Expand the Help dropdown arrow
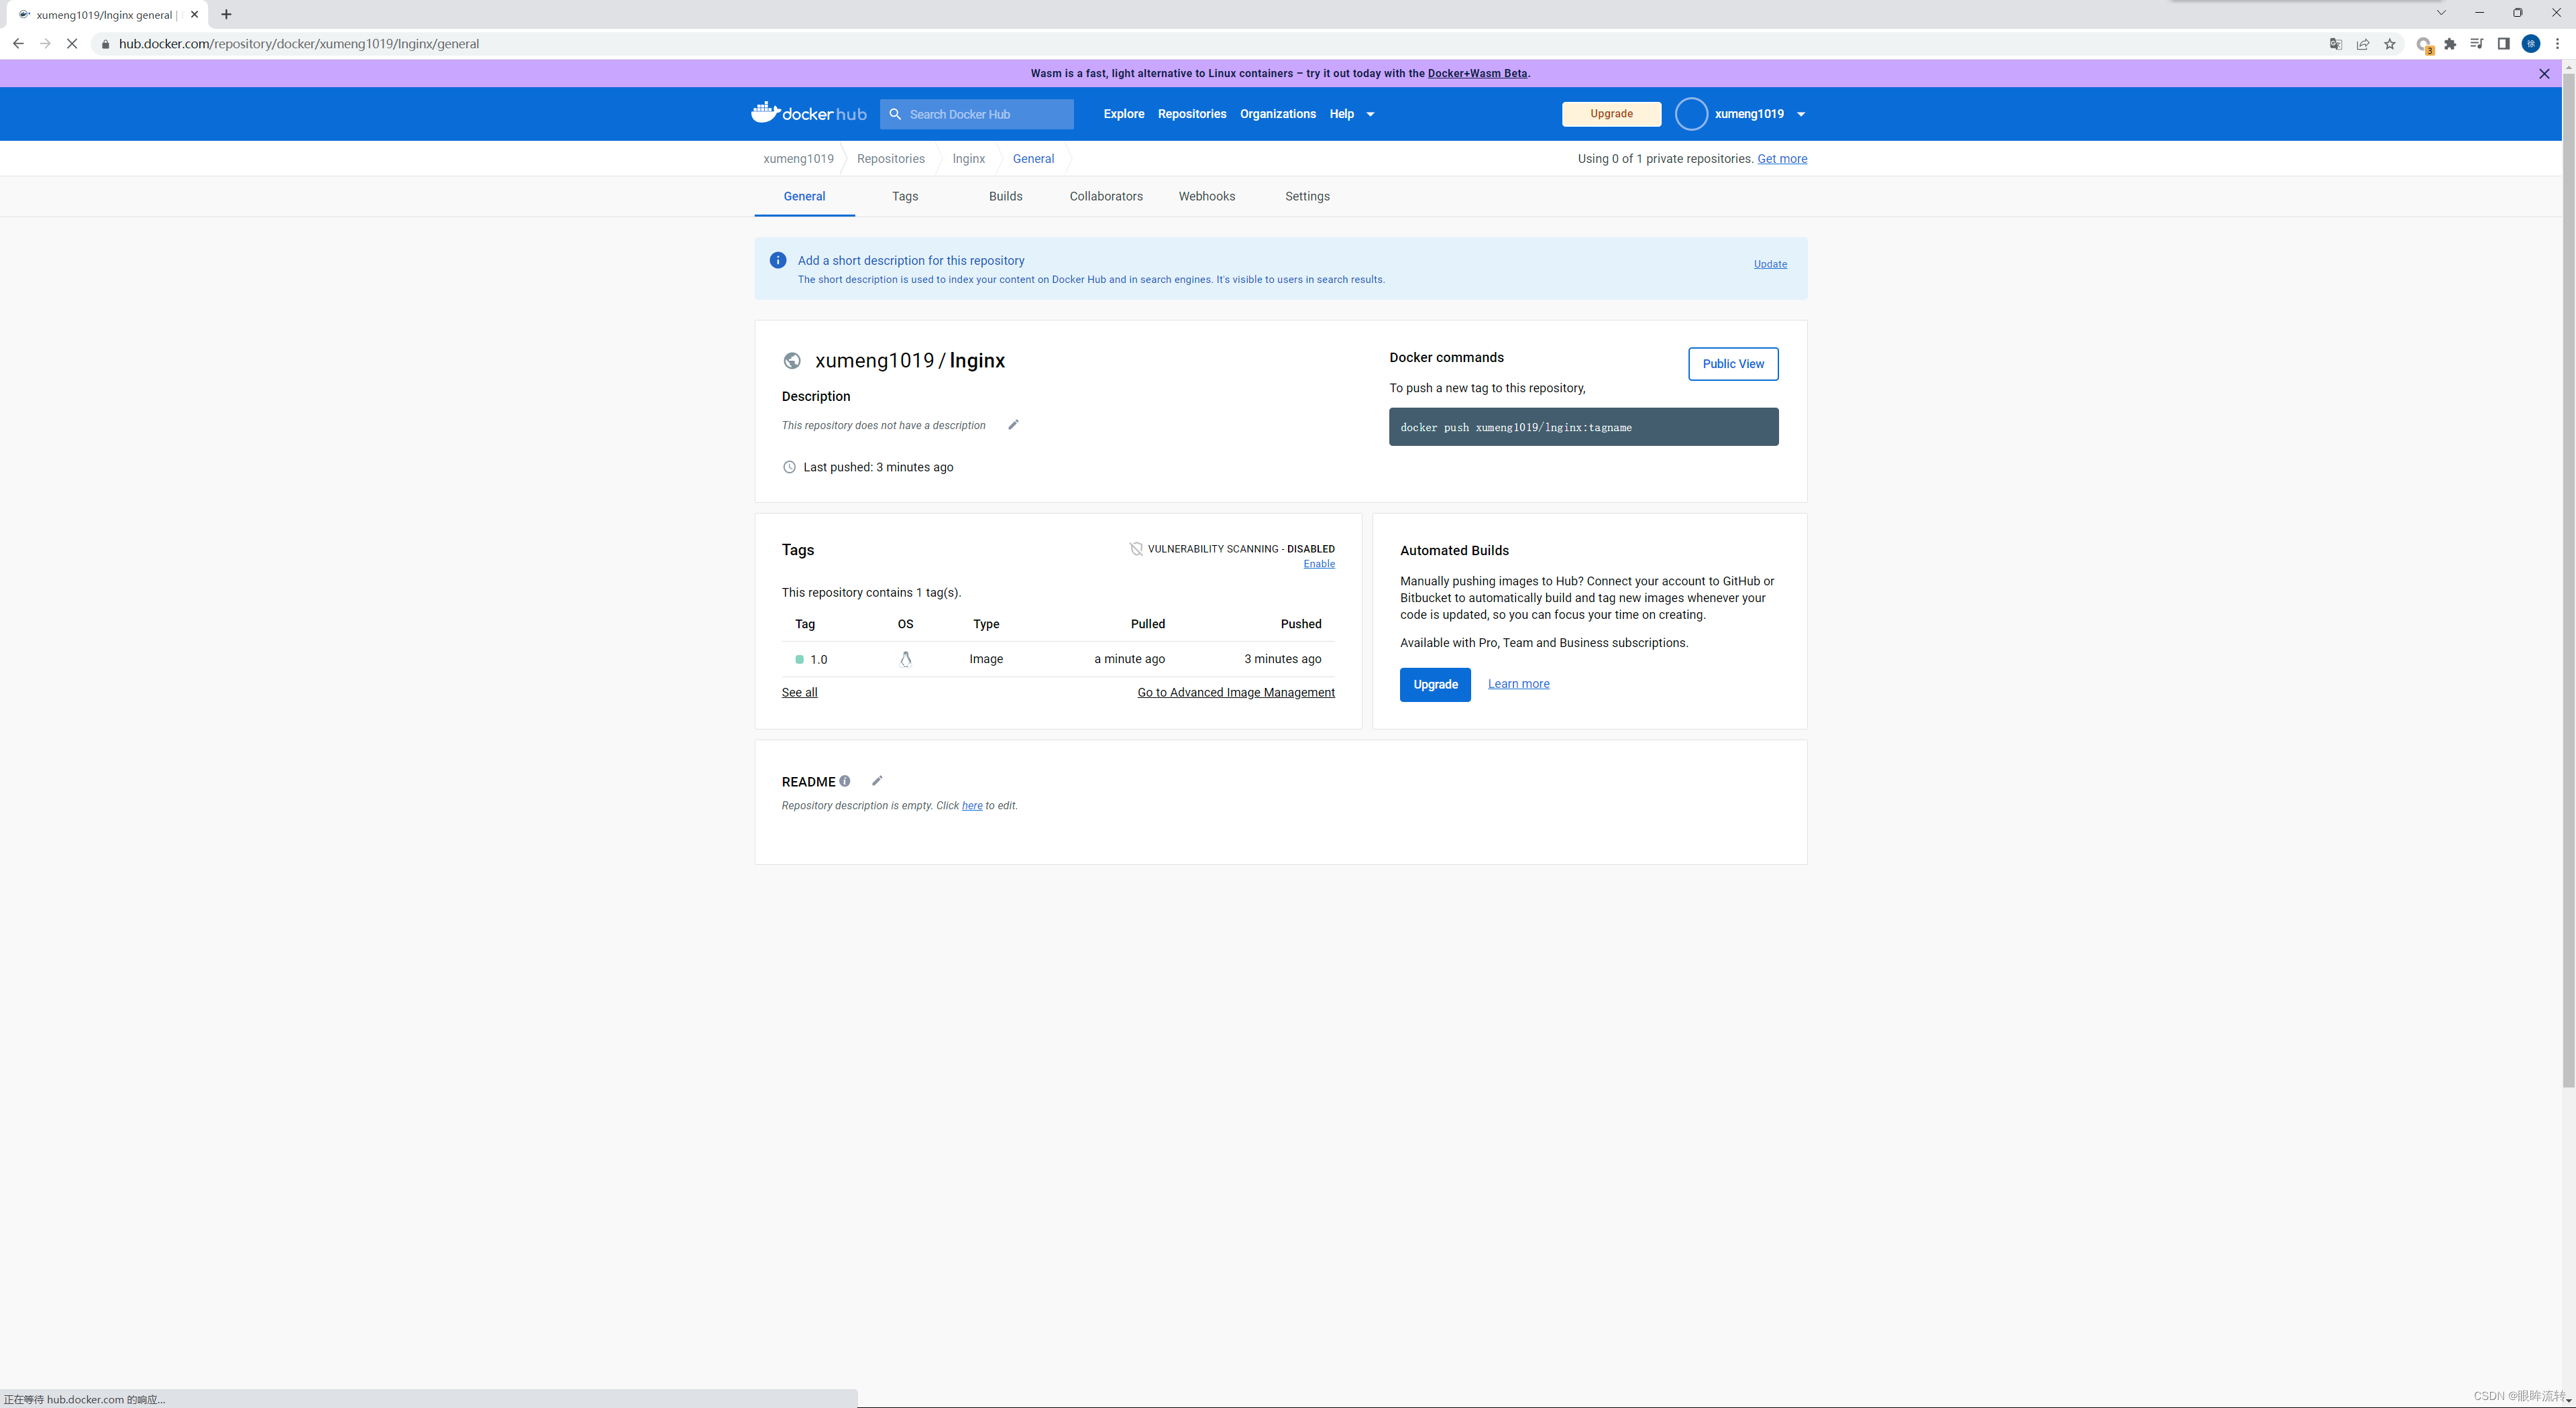The width and height of the screenshot is (2576, 1408). 1371,114
